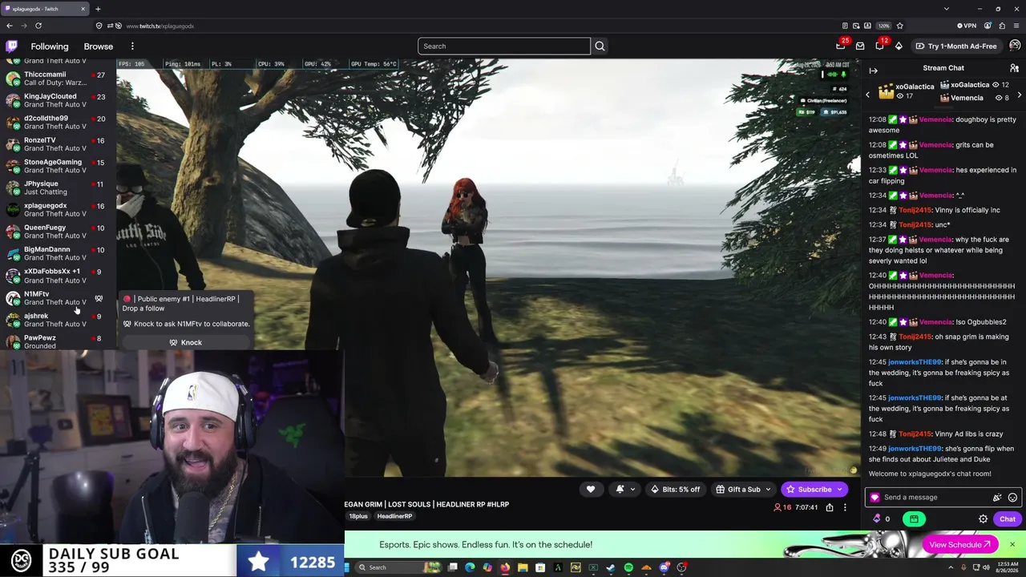The image size is (1026, 577).
Task: Share the stream via share icon
Action: coord(830,507)
